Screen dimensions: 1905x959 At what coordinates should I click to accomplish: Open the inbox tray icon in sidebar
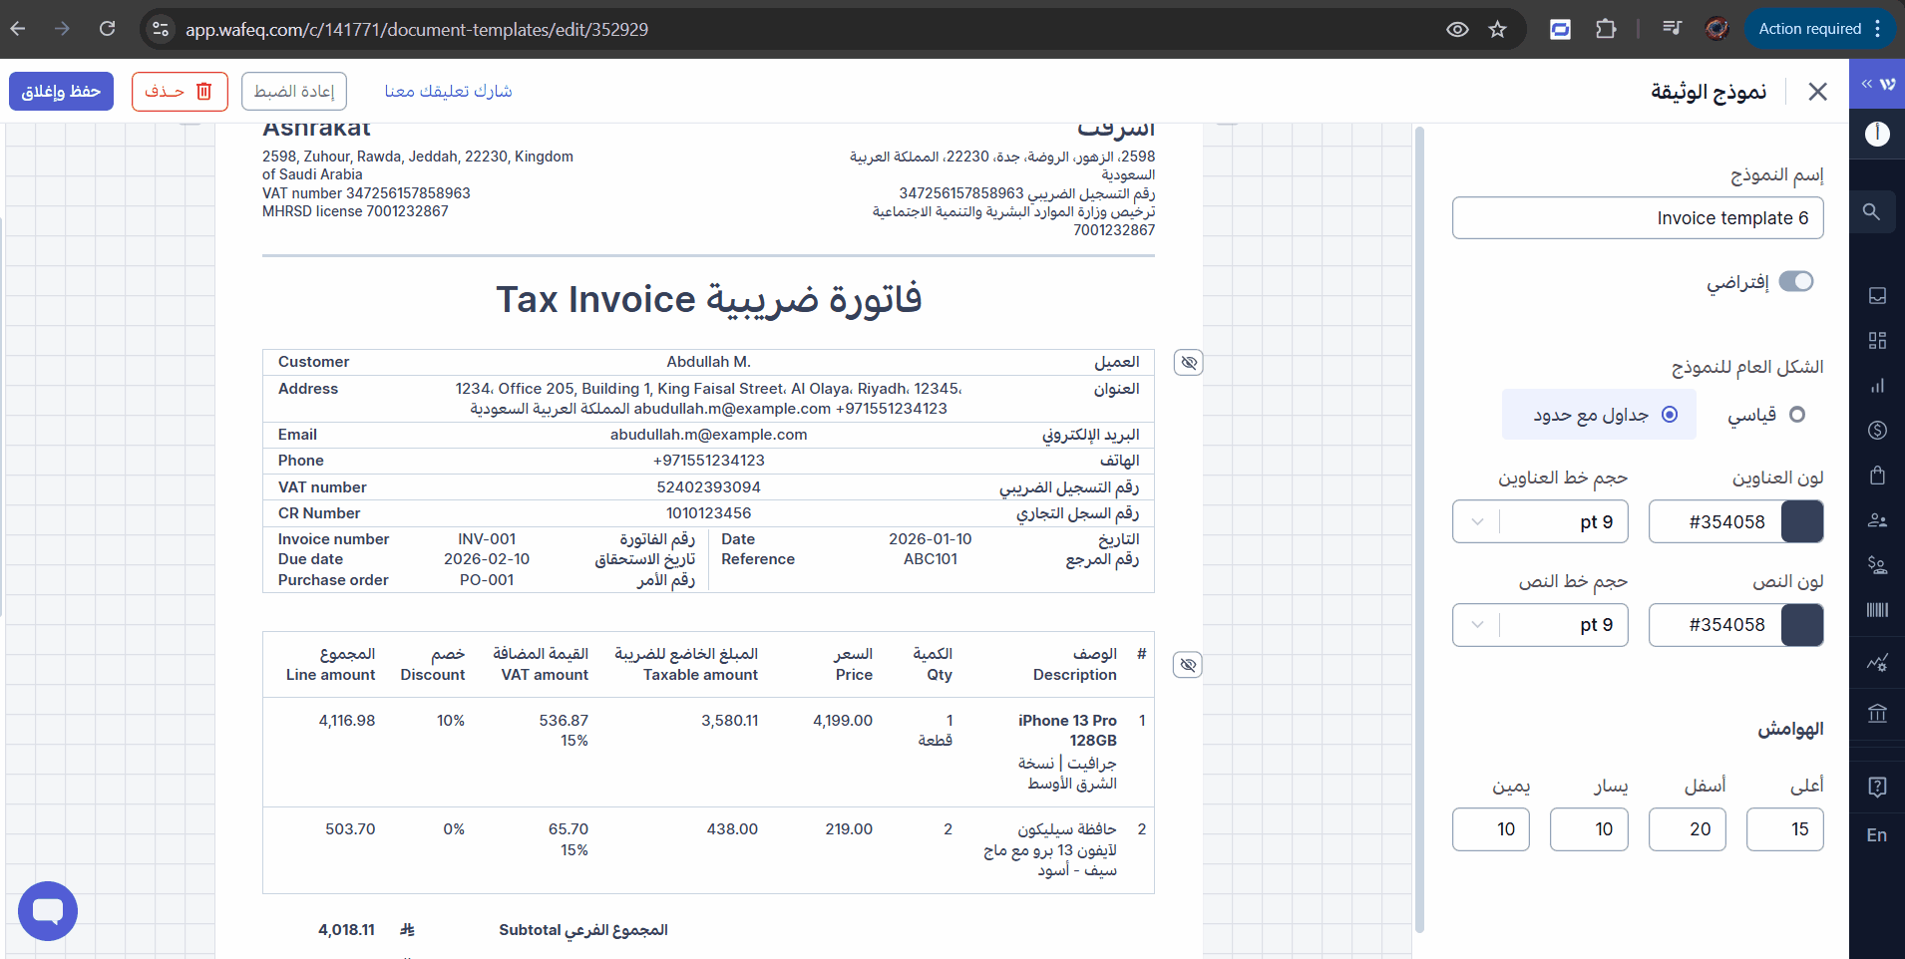pyautogui.click(x=1877, y=295)
